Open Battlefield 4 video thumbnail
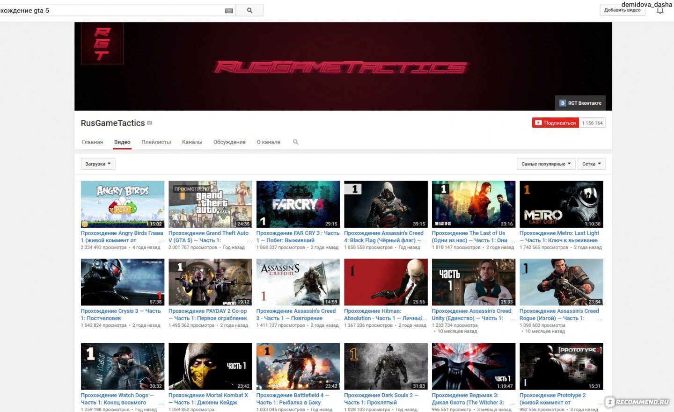Image resolution: width=674 pixels, height=412 pixels. (298, 367)
